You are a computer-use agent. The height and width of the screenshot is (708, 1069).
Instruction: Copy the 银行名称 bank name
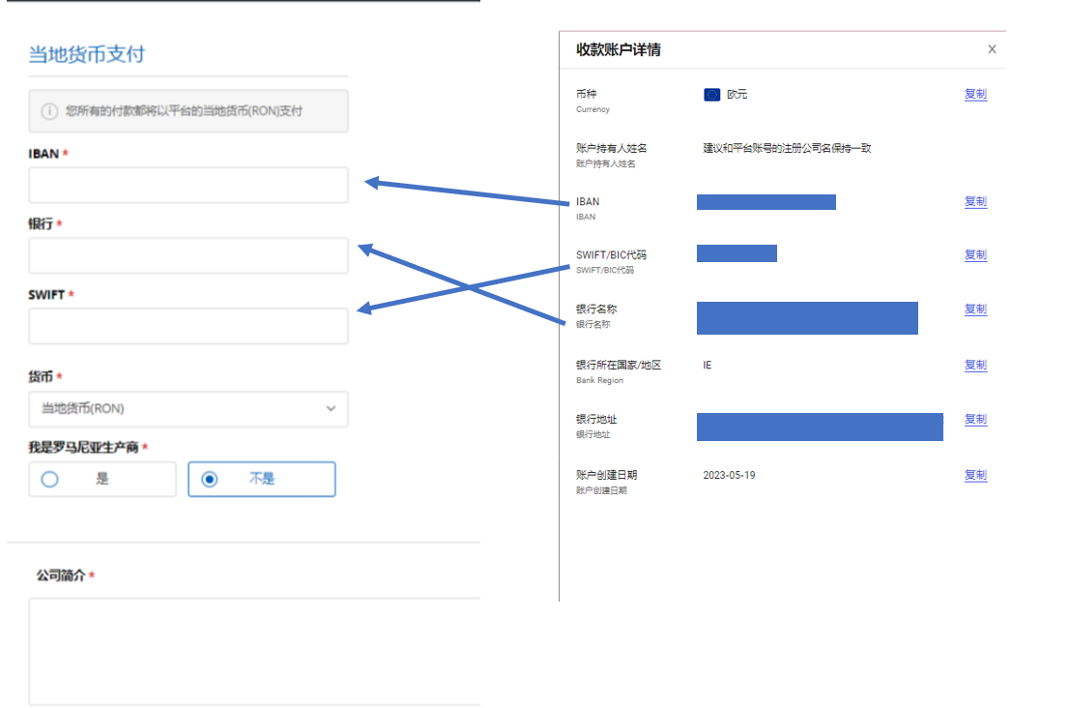(975, 310)
